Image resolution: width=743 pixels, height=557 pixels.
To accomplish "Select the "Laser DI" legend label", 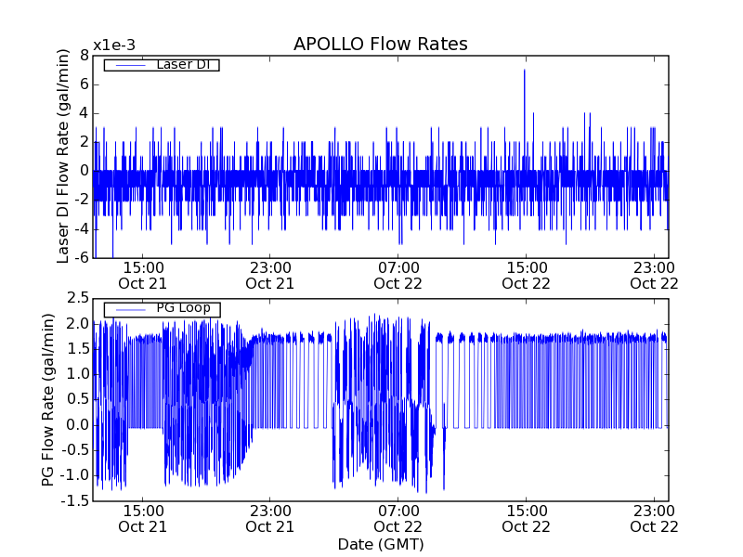I will 182,64.
